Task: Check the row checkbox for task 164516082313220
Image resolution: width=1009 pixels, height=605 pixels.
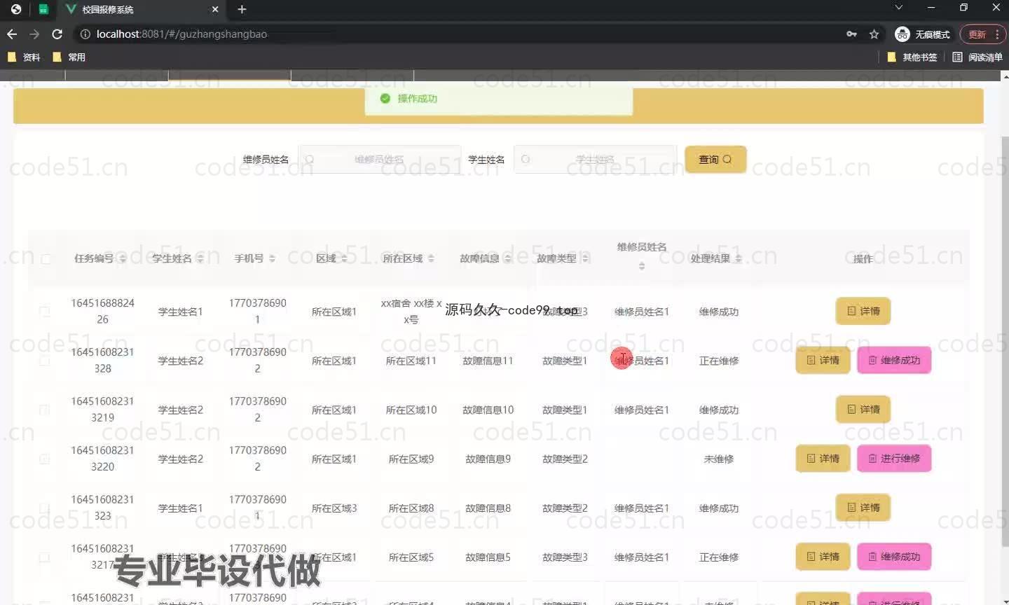Action: point(45,459)
